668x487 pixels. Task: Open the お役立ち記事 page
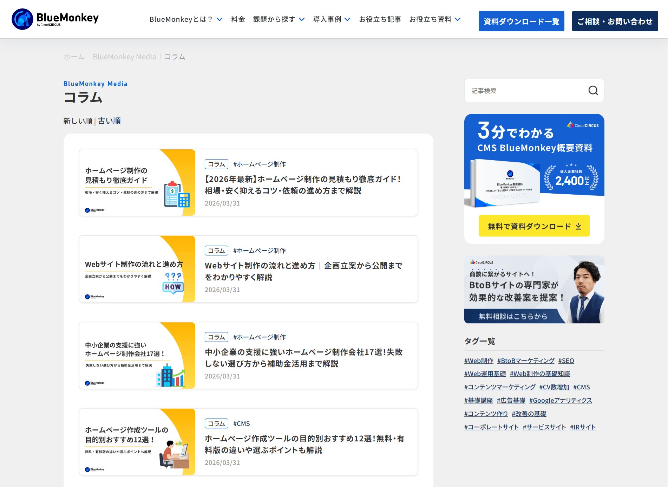[380, 20]
